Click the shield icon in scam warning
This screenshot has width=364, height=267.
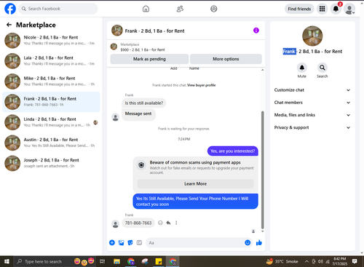[x=141, y=165]
